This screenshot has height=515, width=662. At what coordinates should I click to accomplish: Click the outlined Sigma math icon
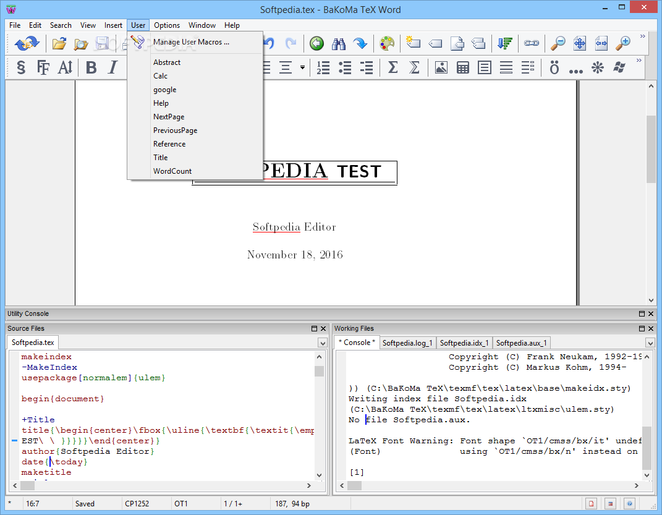click(415, 67)
